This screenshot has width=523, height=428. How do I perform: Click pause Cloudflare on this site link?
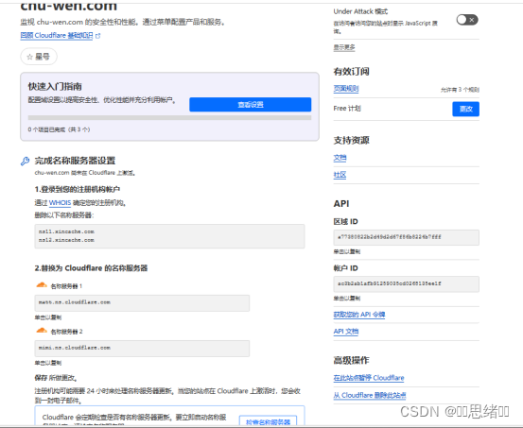[369, 378]
